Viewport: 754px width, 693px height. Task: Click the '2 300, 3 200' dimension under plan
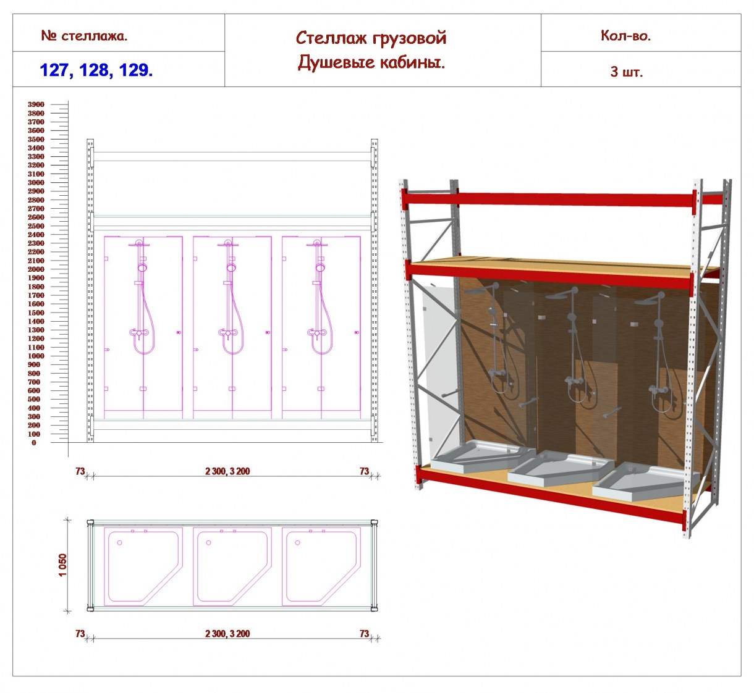click(227, 634)
